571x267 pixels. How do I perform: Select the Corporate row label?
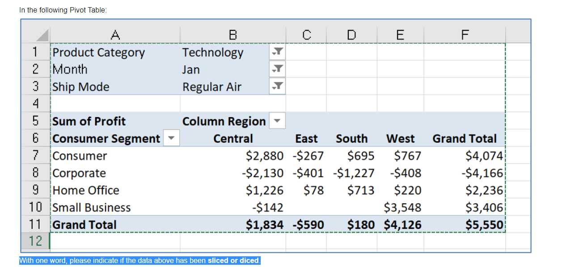79,173
